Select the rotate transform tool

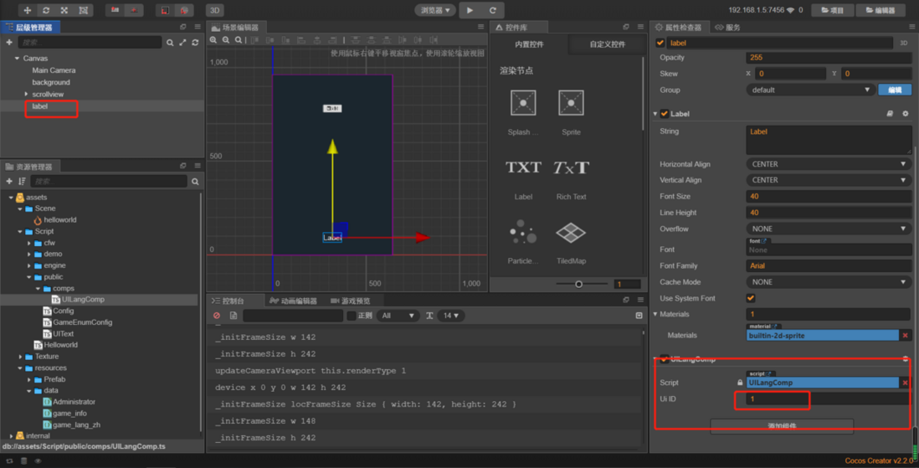coord(46,10)
